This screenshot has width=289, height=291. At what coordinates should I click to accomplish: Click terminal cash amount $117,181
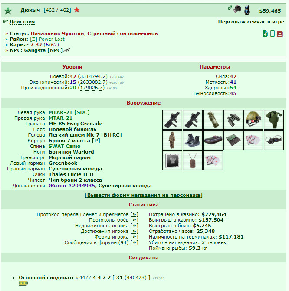[x=231, y=237]
